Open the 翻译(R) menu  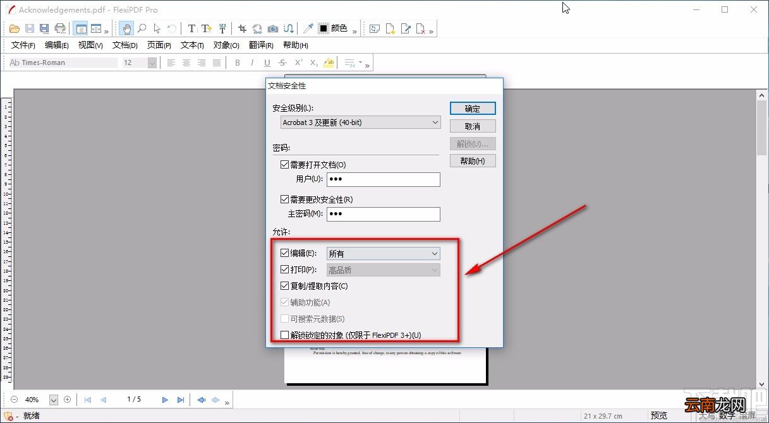(261, 45)
